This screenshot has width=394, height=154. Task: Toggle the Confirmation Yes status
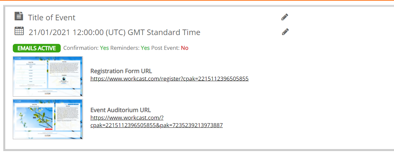click(104, 48)
